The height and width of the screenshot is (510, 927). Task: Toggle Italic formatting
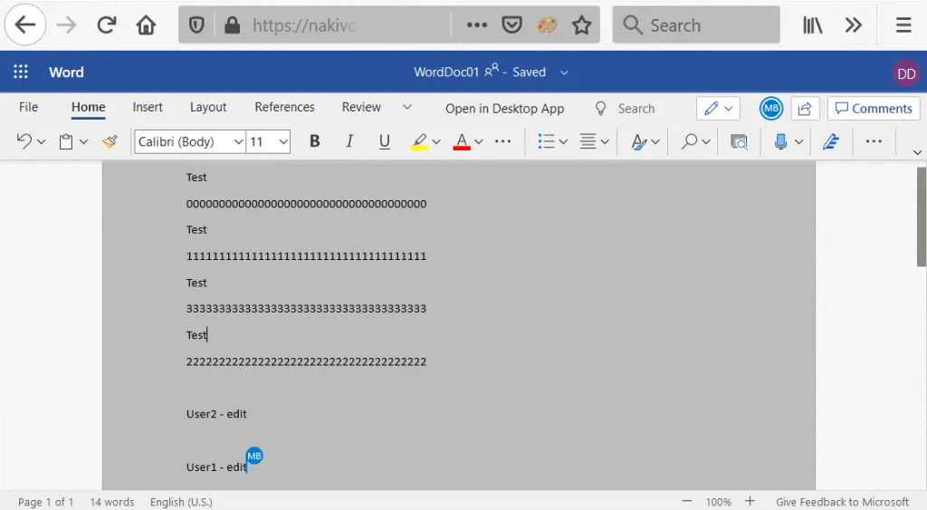[349, 141]
